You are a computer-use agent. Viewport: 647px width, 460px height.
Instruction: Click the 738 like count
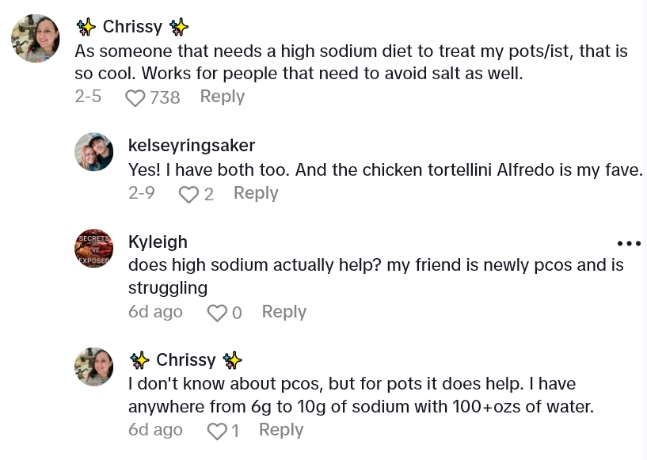click(165, 97)
